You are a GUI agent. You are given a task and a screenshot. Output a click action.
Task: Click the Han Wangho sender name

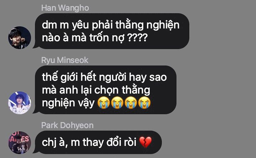tap(65, 8)
